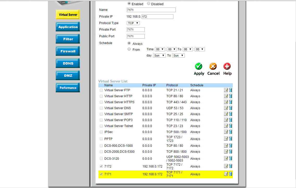This screenshot has height=188, width=296.
Task: Delete the Virtual Server SMTP entry
Action: tap(230, 114)
